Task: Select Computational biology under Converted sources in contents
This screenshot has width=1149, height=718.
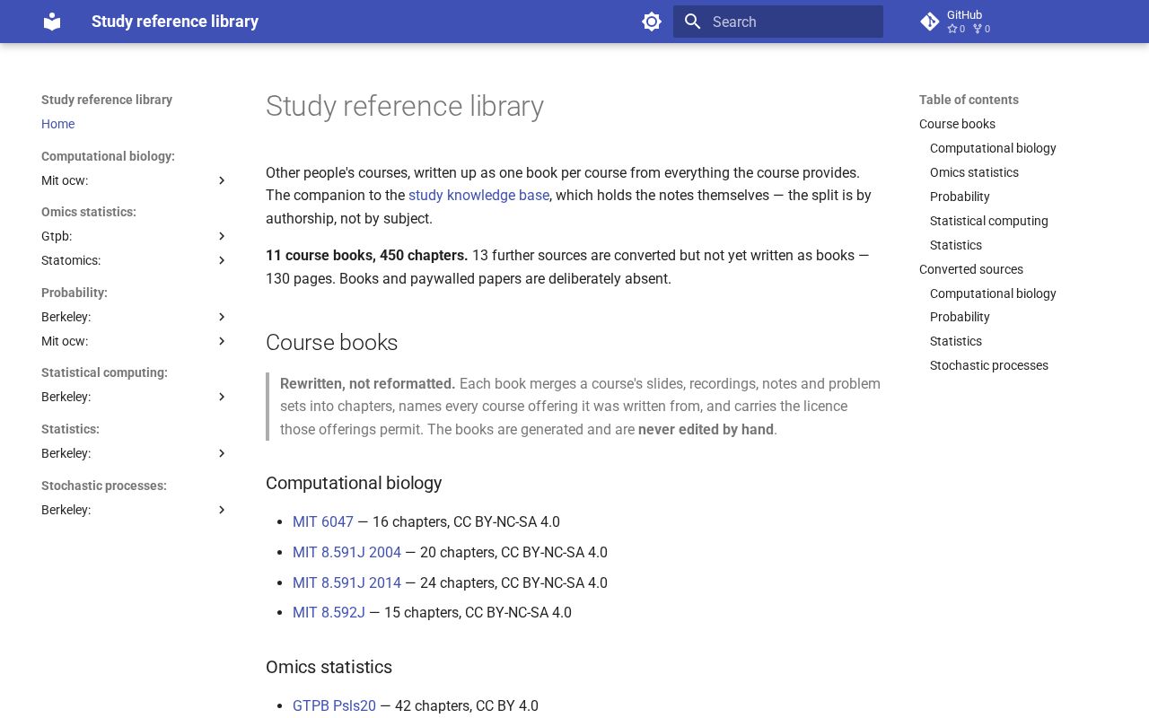Action: (x=993, y=293)
